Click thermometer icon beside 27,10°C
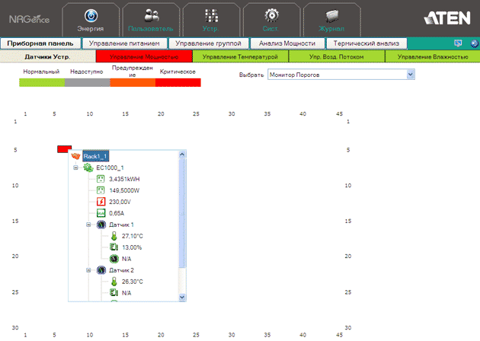Viewport: 480px width, 341px height. [x=114, y=236]
